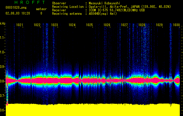Click the 1021 time marker
Viewport: 183px width, 116px height.
(19, 25)
